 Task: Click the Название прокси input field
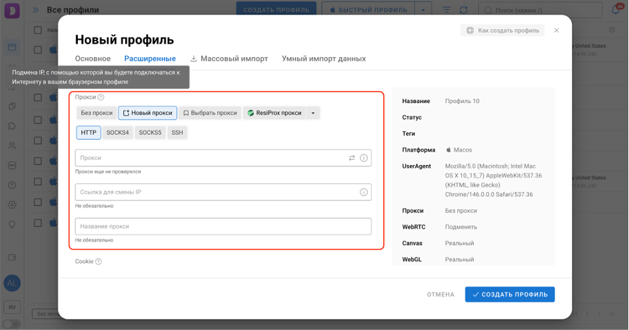tap(223, 226)
